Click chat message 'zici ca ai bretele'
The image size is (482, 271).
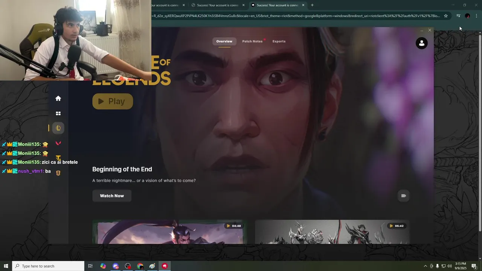pyautogui.click(x=60, y=162)
